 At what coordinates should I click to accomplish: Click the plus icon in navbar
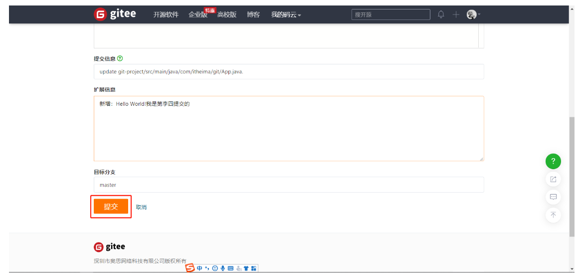(x=456, y=14)
